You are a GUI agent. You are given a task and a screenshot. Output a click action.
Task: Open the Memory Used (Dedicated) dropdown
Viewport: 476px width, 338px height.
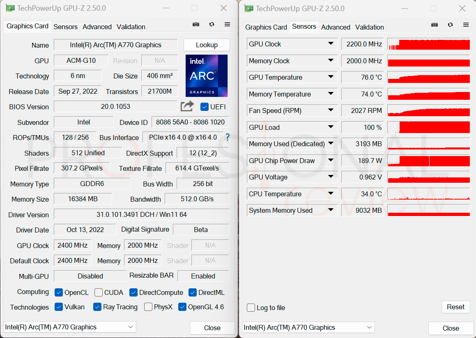tap(331, 143)
